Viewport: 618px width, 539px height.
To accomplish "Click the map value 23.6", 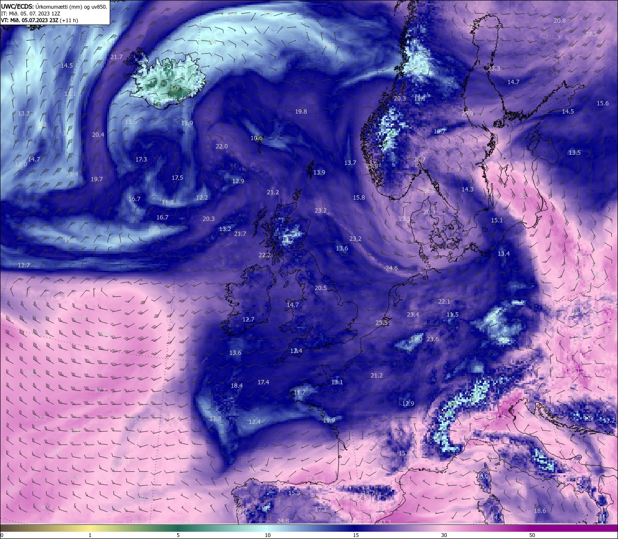I will pos(433,339).
